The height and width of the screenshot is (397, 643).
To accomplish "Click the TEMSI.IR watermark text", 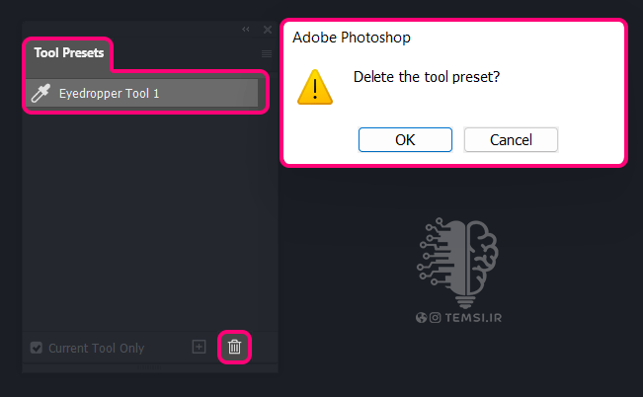I will (473, 318).
